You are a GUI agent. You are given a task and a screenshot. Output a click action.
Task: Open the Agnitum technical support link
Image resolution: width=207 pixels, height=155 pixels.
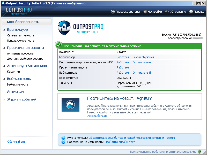pos(132,138)
